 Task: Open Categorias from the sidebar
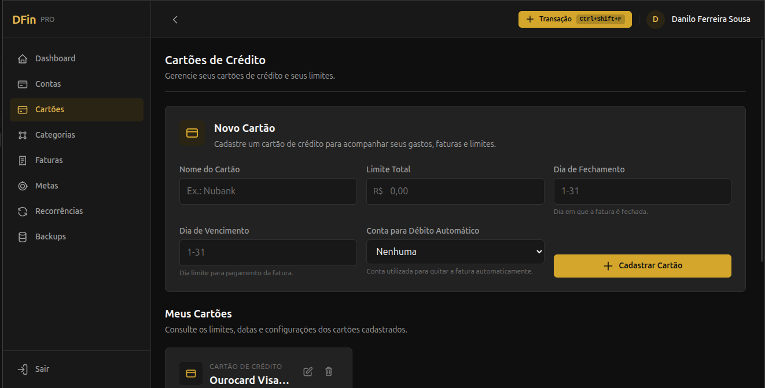tap(76, 135)
